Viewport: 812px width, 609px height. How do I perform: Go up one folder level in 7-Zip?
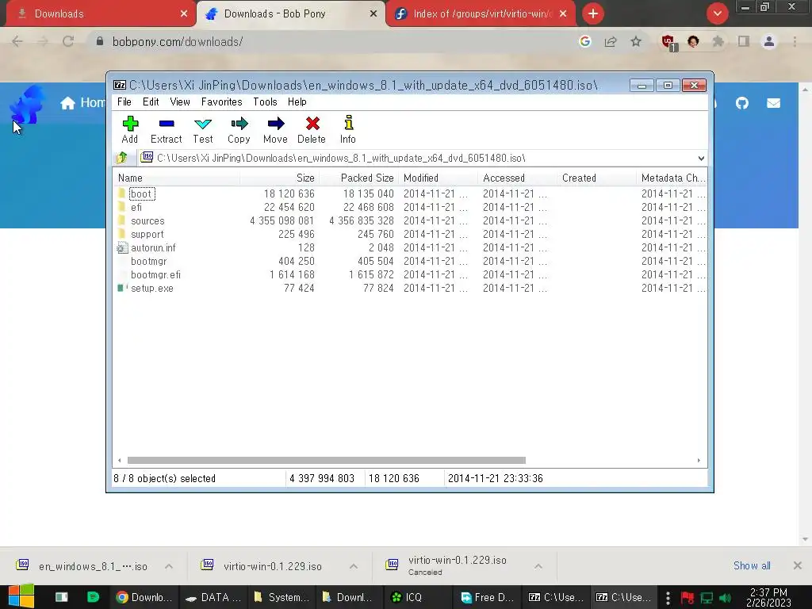(x=121, y=158)
